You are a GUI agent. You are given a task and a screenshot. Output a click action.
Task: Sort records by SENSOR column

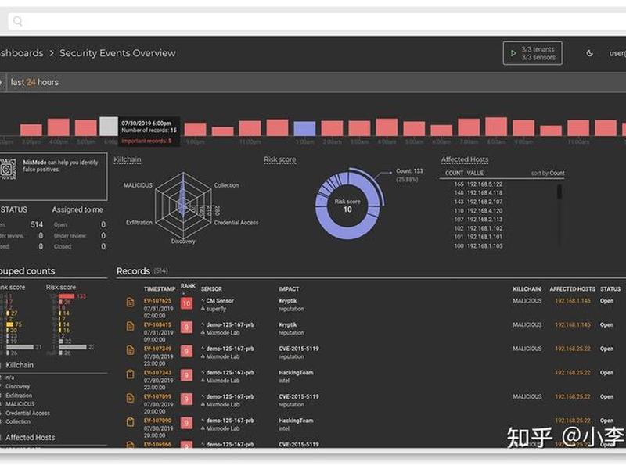[x=211, y=288]
